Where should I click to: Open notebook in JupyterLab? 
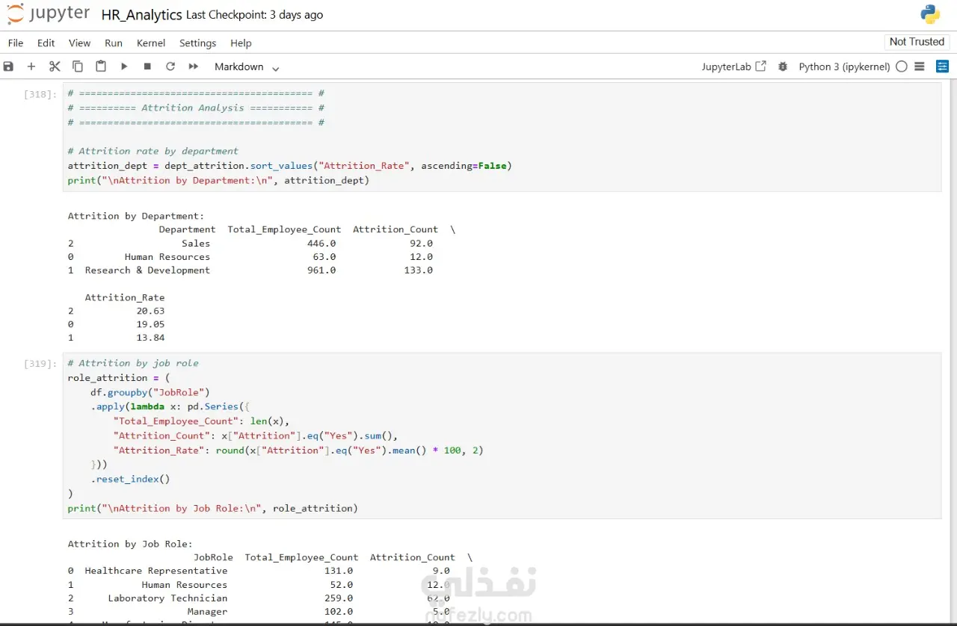click(x=733, y=66)
